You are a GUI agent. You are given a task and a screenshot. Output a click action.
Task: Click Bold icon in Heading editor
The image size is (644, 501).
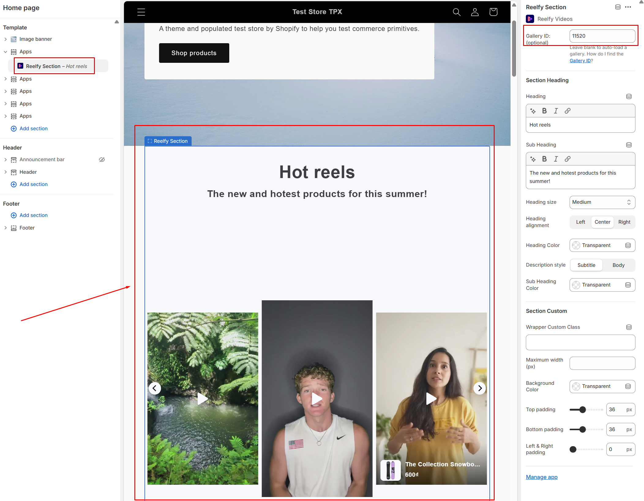click(544, 111)
